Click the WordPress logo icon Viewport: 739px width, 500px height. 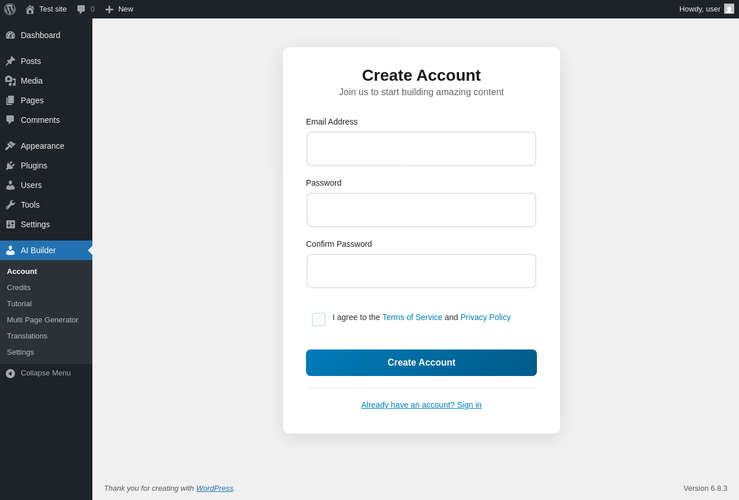click(x=10, y=9)
